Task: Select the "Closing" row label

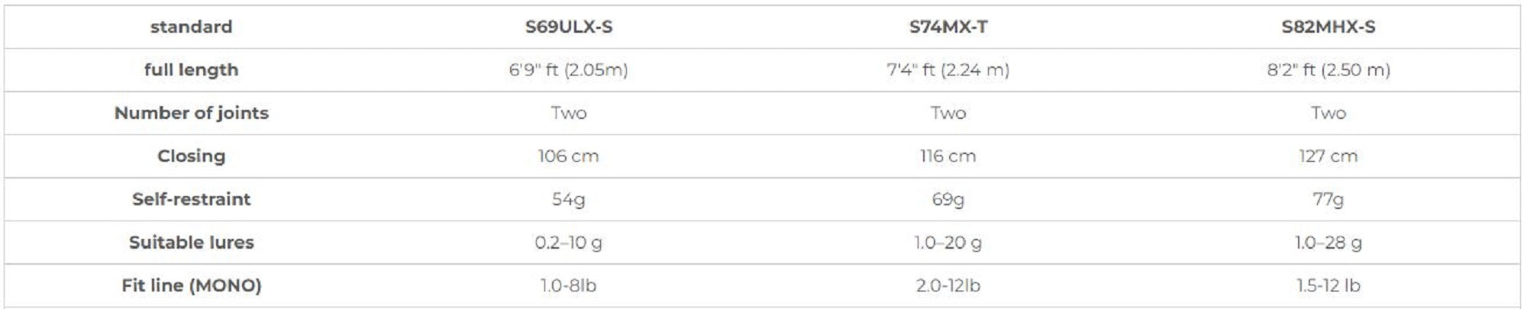Action: click(x=191, y=156)
